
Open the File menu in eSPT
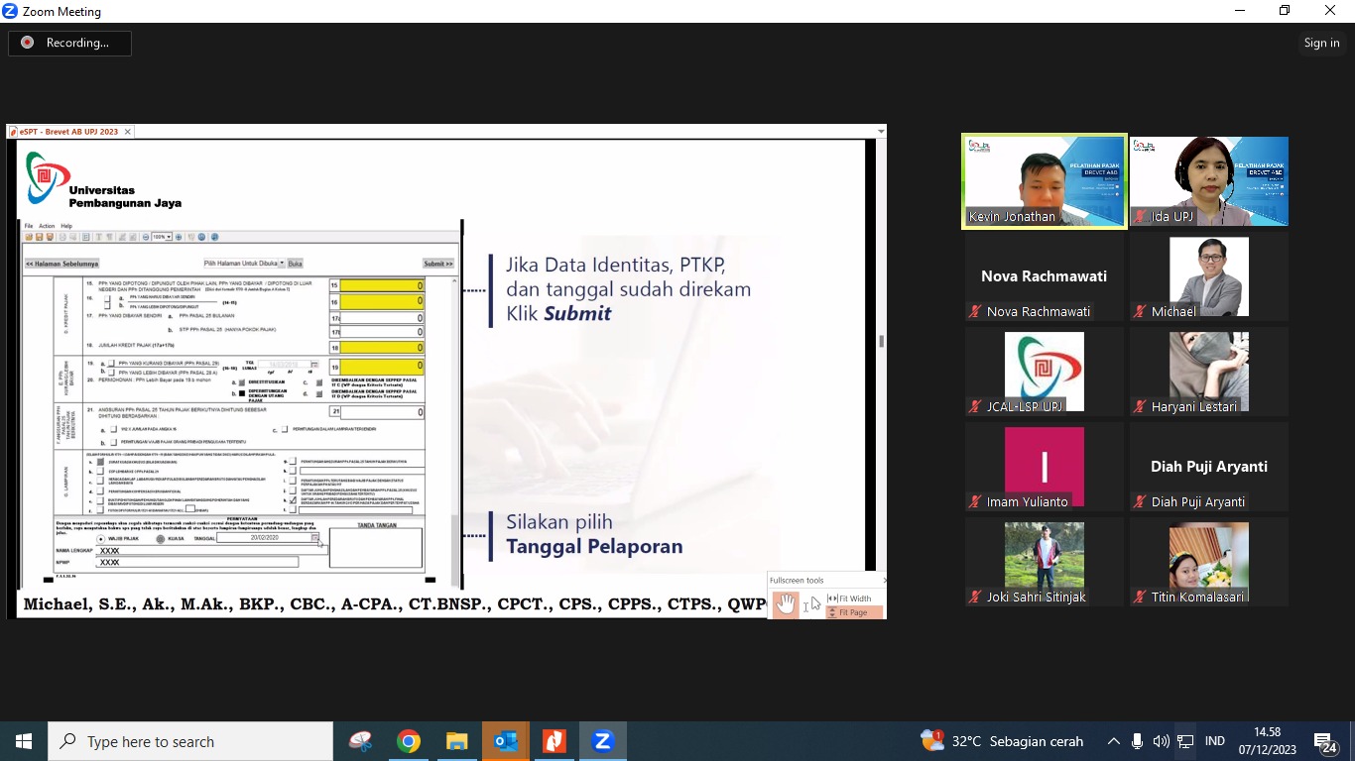pos(29,226)
